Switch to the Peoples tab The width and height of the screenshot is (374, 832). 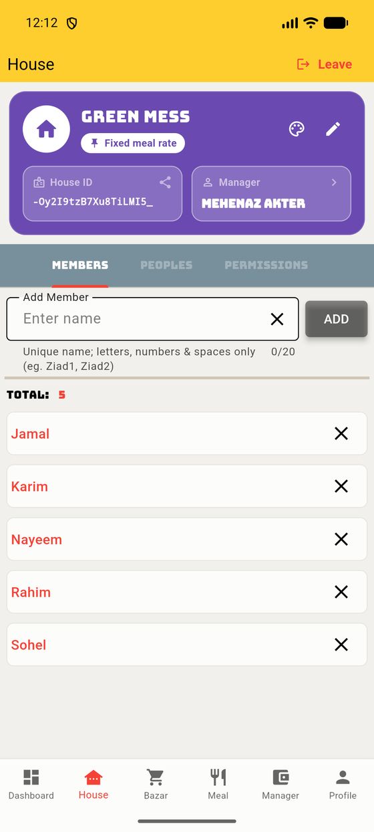(166, 265)
